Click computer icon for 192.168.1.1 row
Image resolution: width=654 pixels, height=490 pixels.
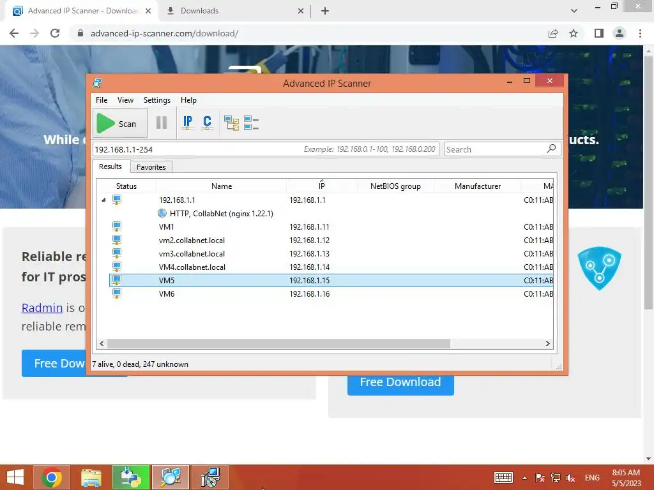point(117,200)
